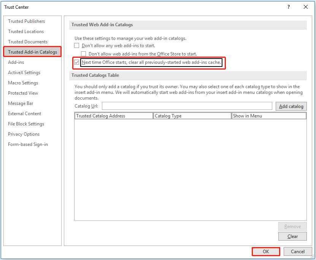Check Don't allow Office Store add-ins box
The image size is (316, 260).
coord(83,54)
